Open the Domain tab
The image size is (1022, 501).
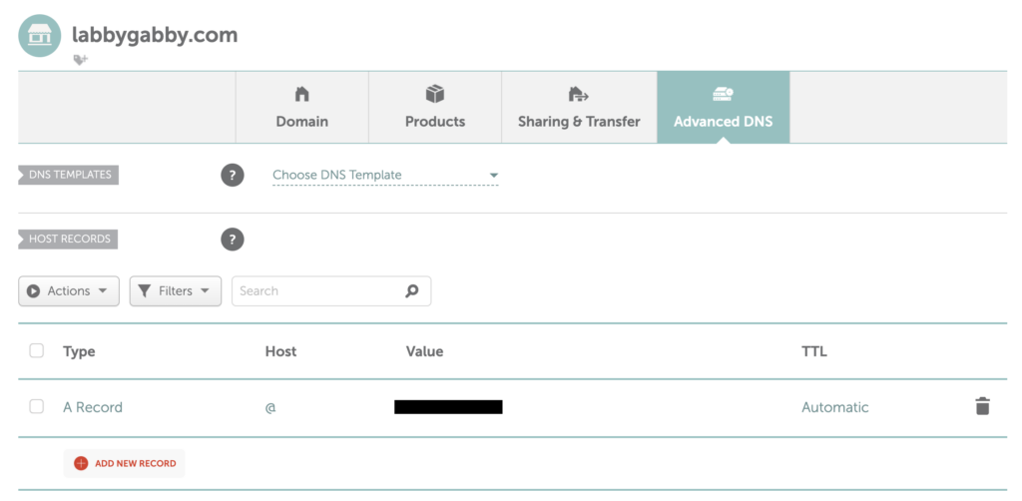pyautogui.click(x=301, y=108)
